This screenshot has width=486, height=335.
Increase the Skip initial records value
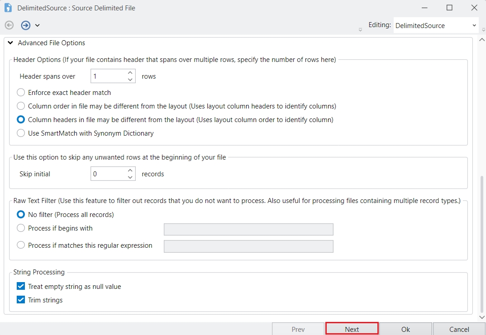pos(130,170)
